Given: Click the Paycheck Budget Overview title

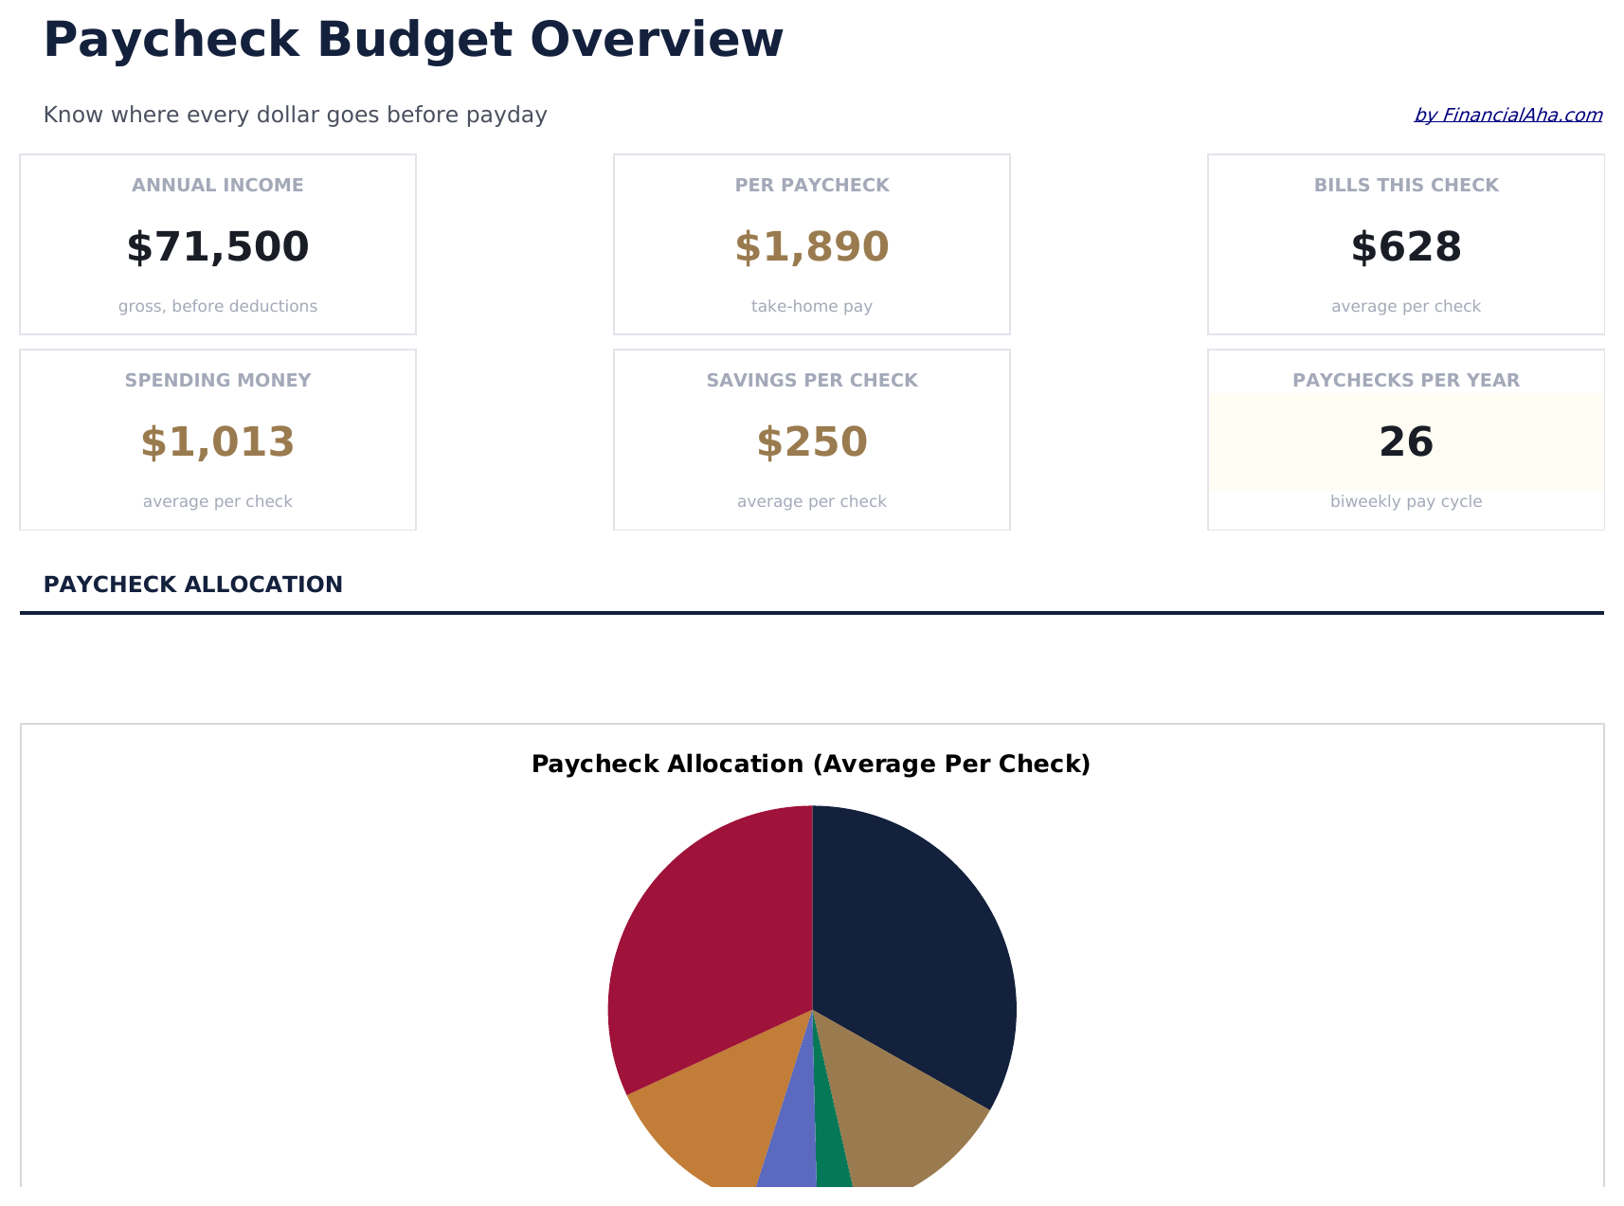Looking at the screenshot, I should (413, 41).
